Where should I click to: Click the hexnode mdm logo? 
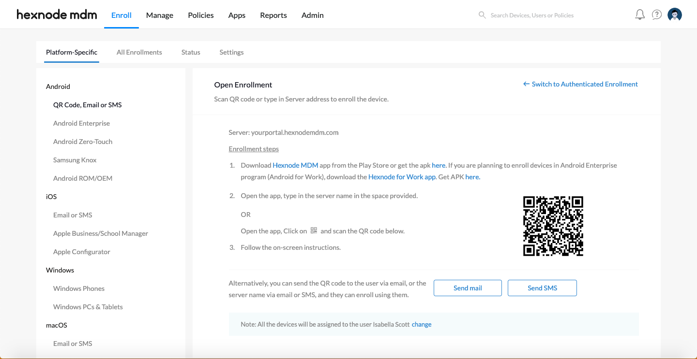[x=57, y=14]
